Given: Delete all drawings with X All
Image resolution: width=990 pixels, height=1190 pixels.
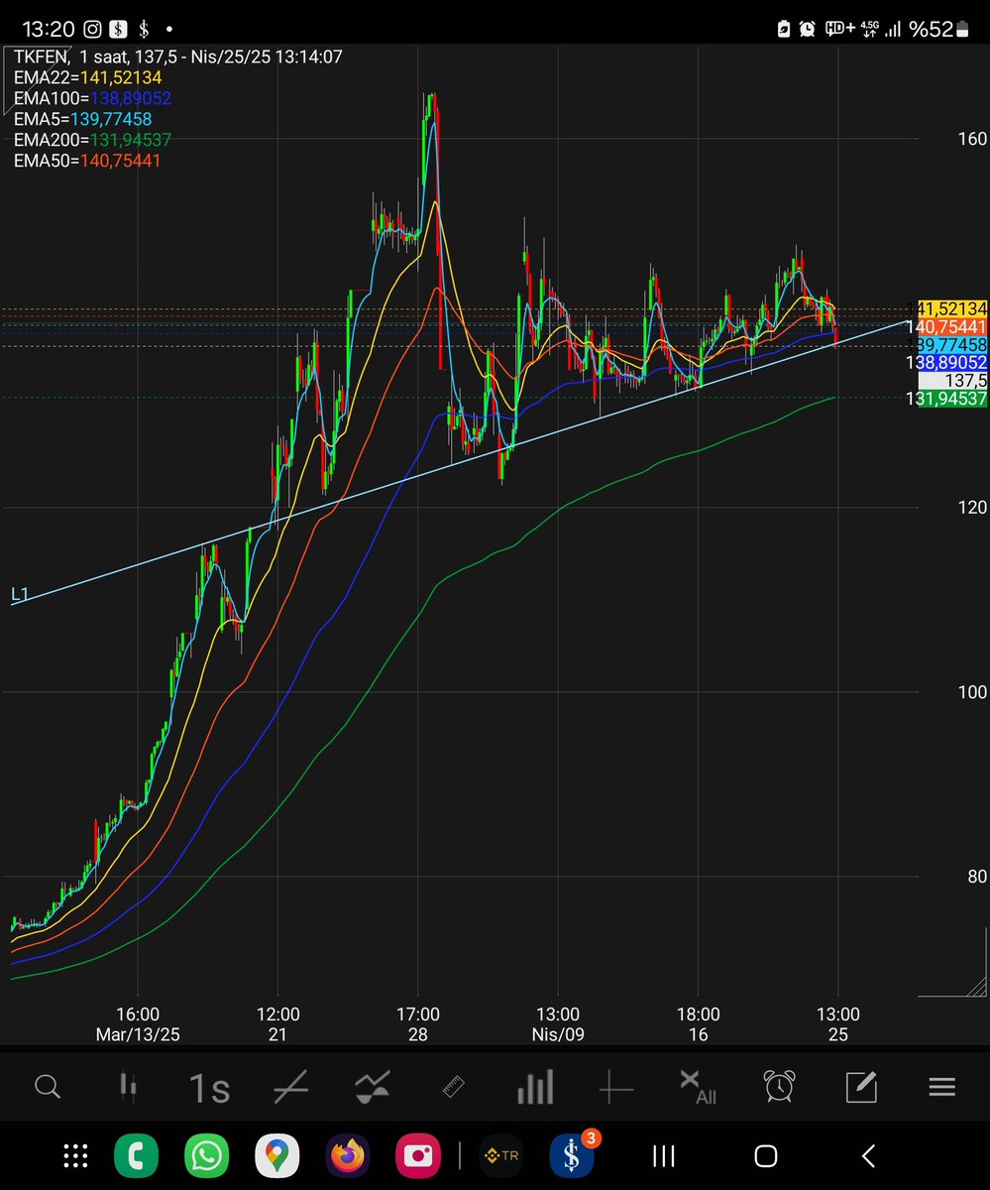Looking at the screenshot, I should [697, 1088].
